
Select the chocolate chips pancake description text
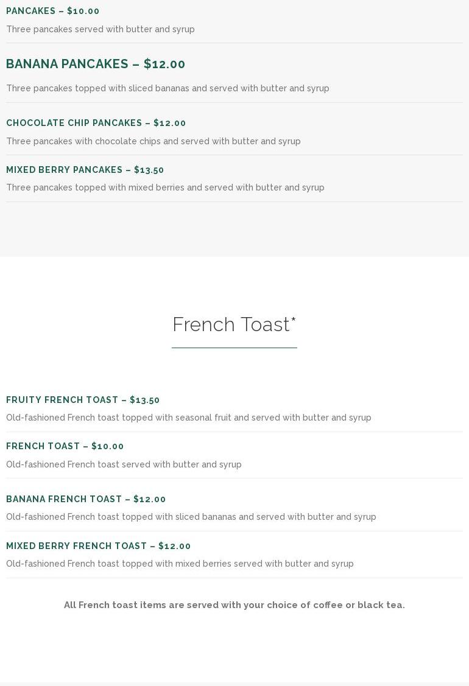pos(153,141)
